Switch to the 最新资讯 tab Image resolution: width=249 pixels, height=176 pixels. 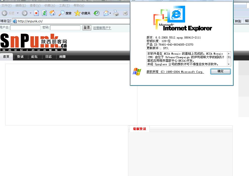click(x=139, y=129)
